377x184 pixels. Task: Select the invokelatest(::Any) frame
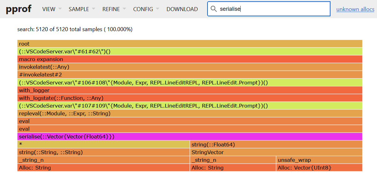(x=190, y=67)
